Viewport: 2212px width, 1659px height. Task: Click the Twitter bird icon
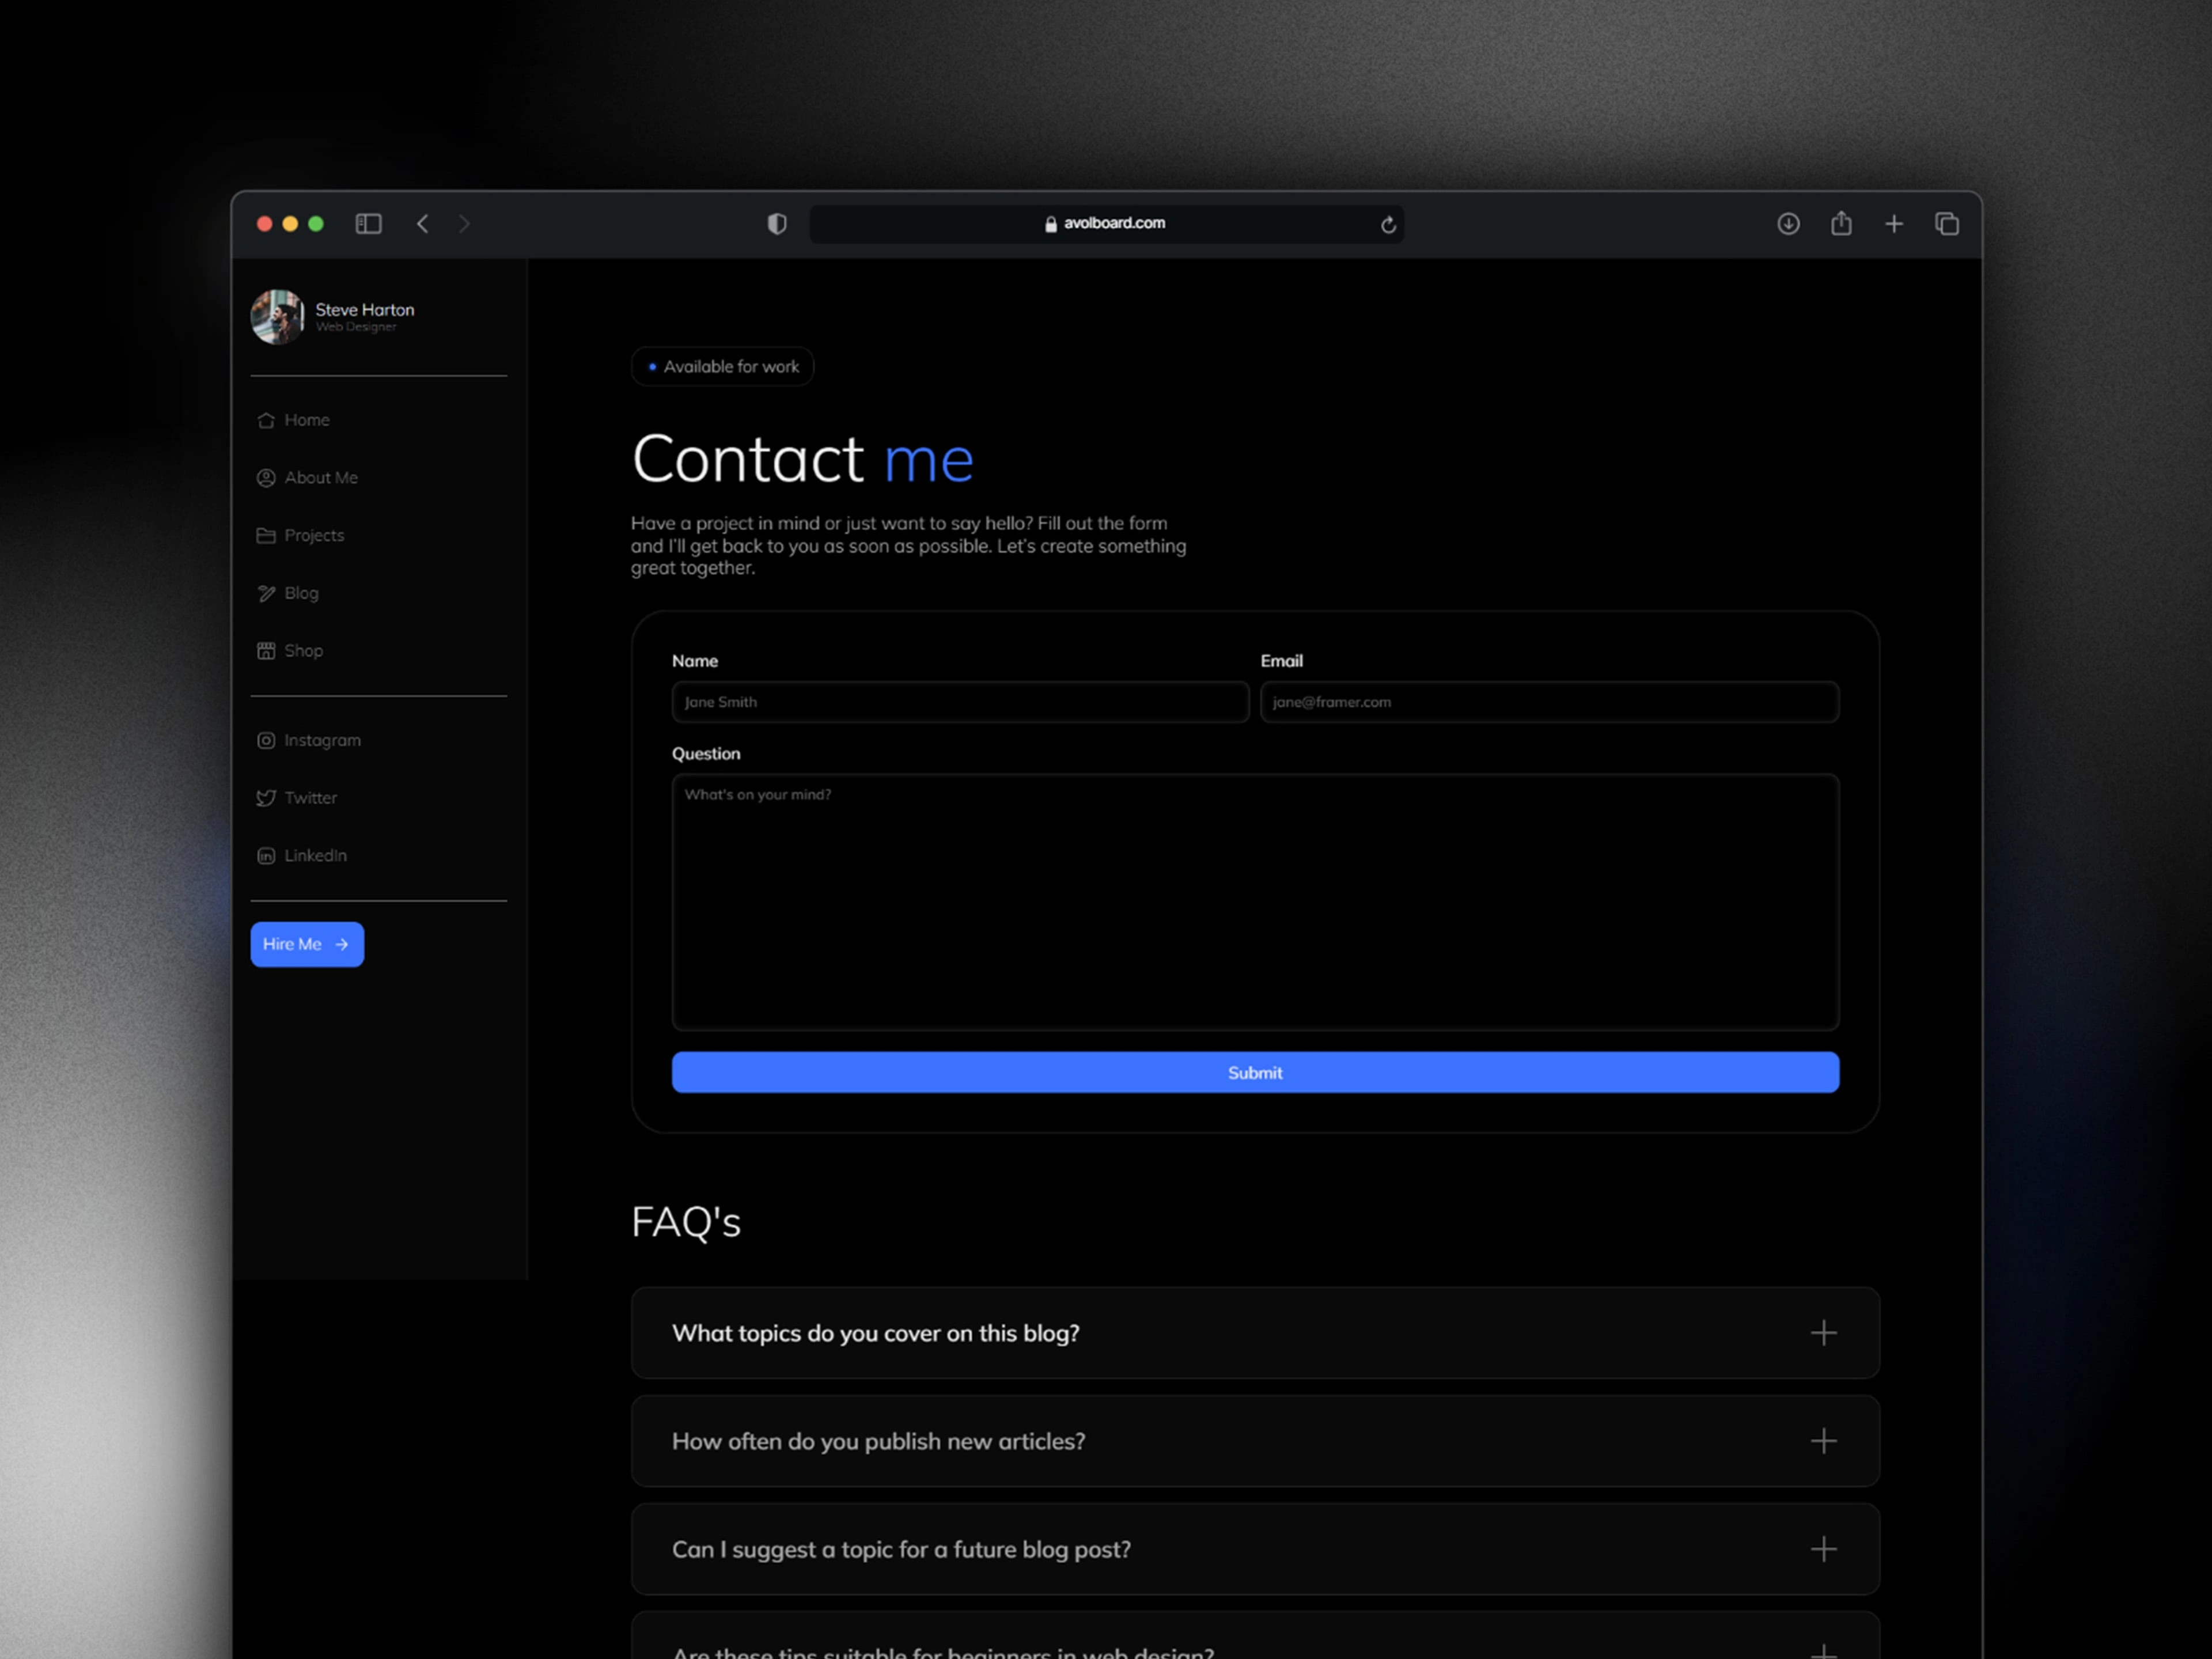[x=266, y=798]
